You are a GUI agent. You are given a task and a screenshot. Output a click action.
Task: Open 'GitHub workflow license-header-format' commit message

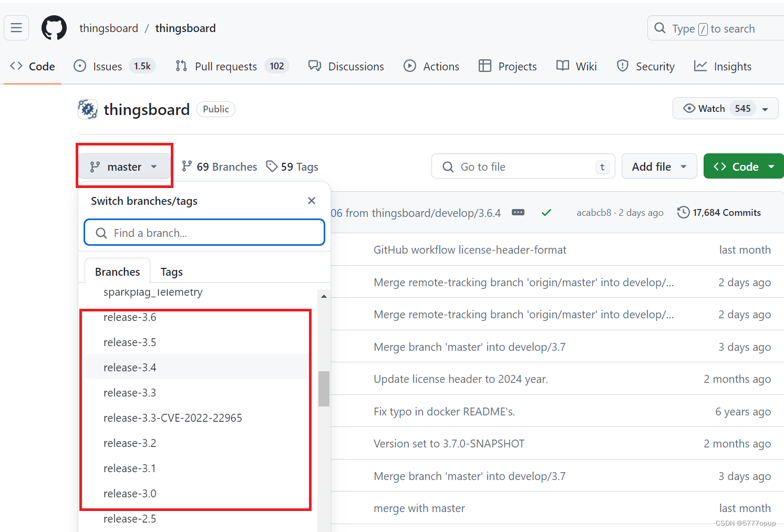(470, 250)
